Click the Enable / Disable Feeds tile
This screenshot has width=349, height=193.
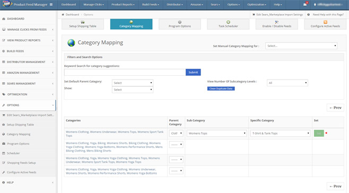coord(277,24)
